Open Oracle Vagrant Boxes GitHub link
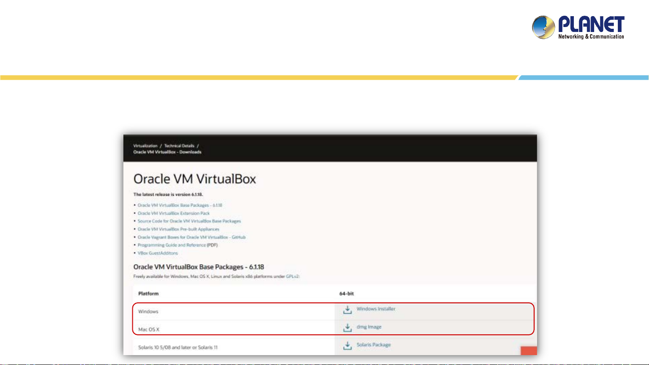649x365 pixels. pyautogui.click(x=191, y=237)
